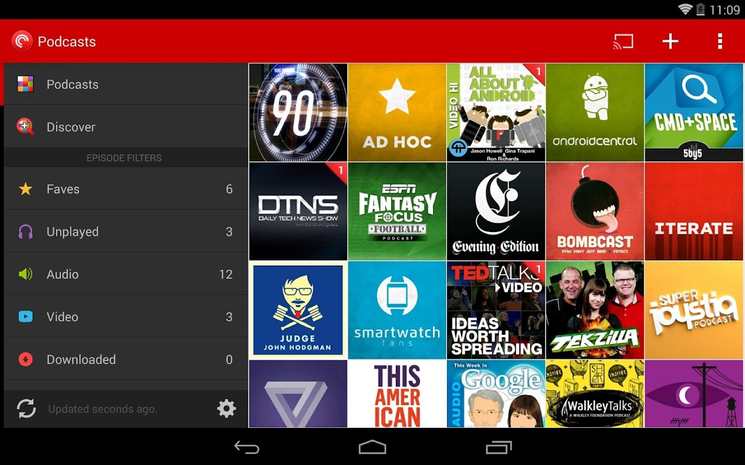This screenshot has height=465, width=745.
Task: Open ESPN Fantasy Focus Football podcast
Action: [397, 211]
